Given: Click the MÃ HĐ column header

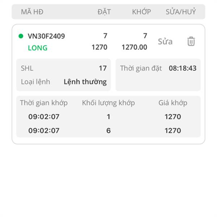Looking at the screenshot, I should [x=32, y=12].
